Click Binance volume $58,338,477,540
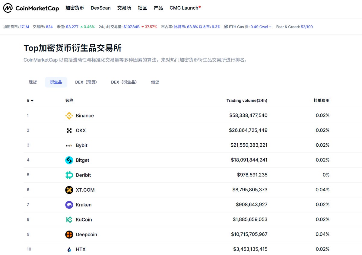 [x=248, y=116]
